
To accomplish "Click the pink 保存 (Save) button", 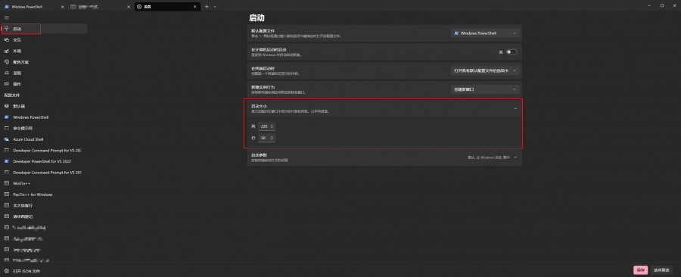I will pyautogui.click(x=641, y=270).
